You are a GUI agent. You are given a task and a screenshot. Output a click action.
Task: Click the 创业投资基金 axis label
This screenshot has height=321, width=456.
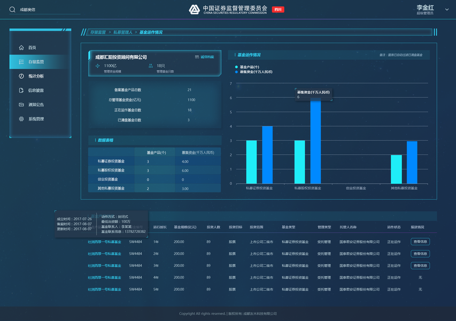click(x=356, y=188)
